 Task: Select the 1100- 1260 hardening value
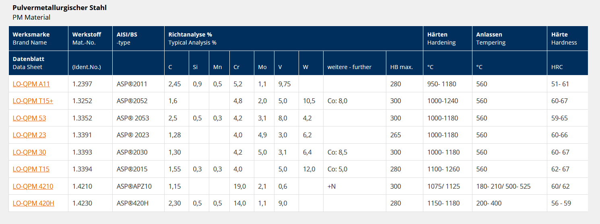coord(443,169)
